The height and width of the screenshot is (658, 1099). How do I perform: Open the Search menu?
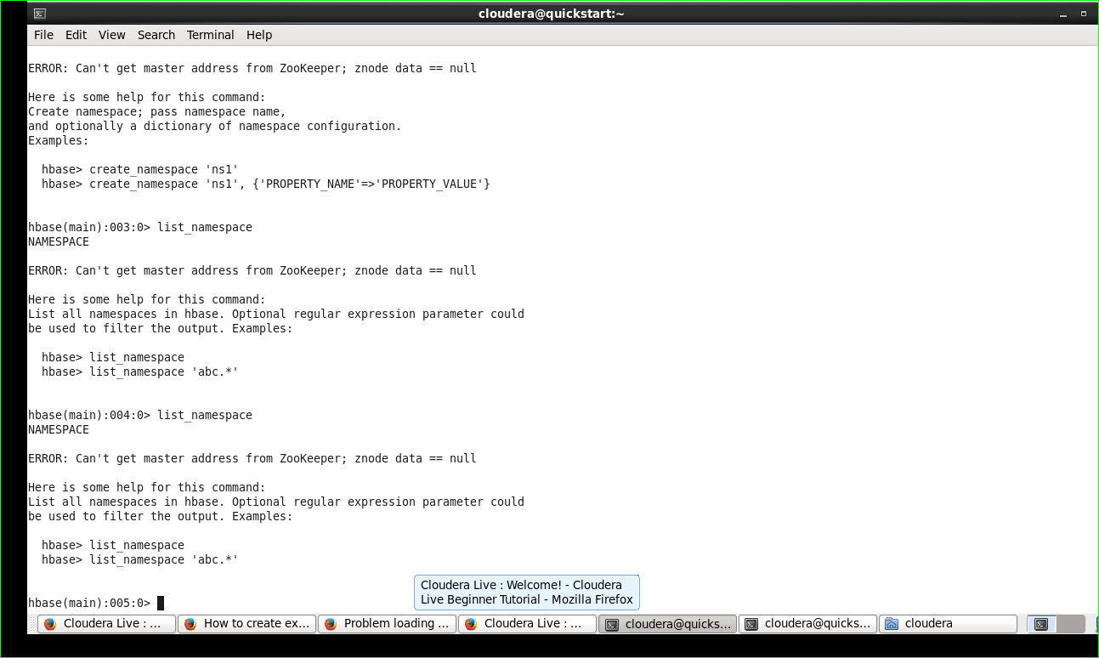(x=156, y=35)
